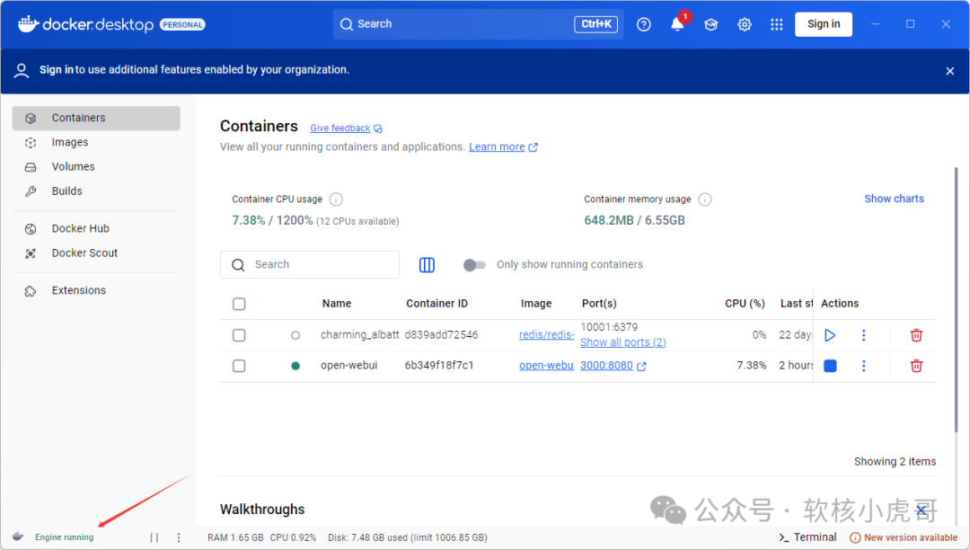The width and height of the screenshot is (970, 550).
Task: Open the redis/redis- image link
Action: 546,334
